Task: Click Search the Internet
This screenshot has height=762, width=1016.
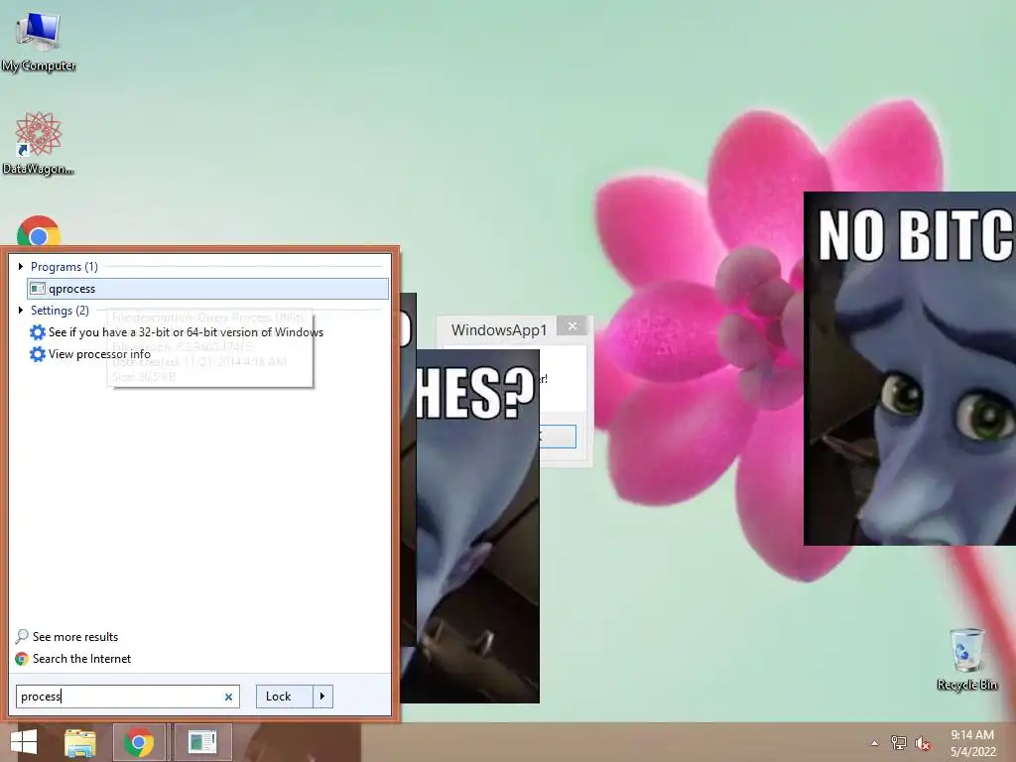Action: (x=81, y=659)
